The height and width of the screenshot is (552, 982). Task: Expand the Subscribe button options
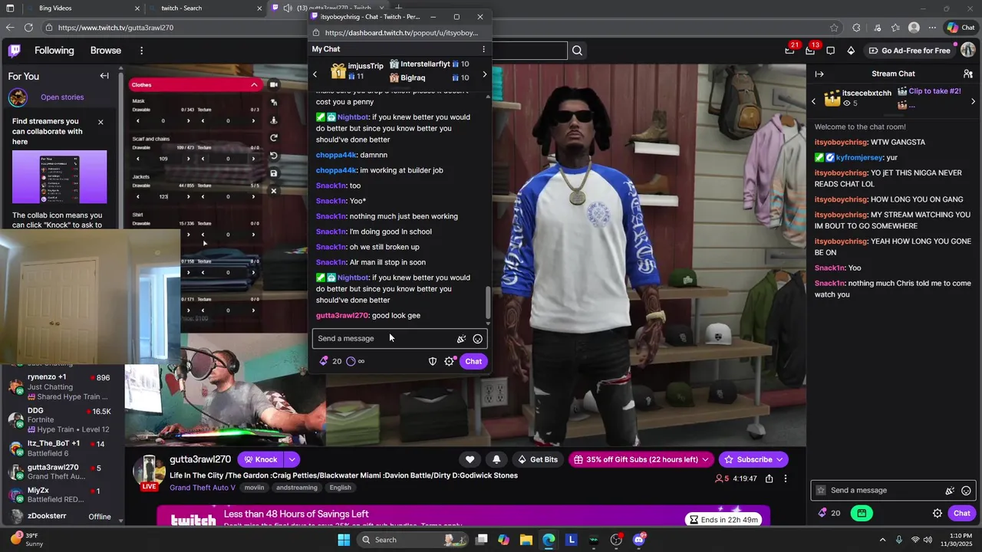(779, 459)
